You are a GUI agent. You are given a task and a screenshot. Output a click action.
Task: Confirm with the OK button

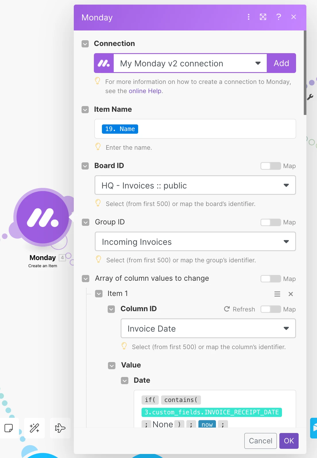(x=289, y=441)
